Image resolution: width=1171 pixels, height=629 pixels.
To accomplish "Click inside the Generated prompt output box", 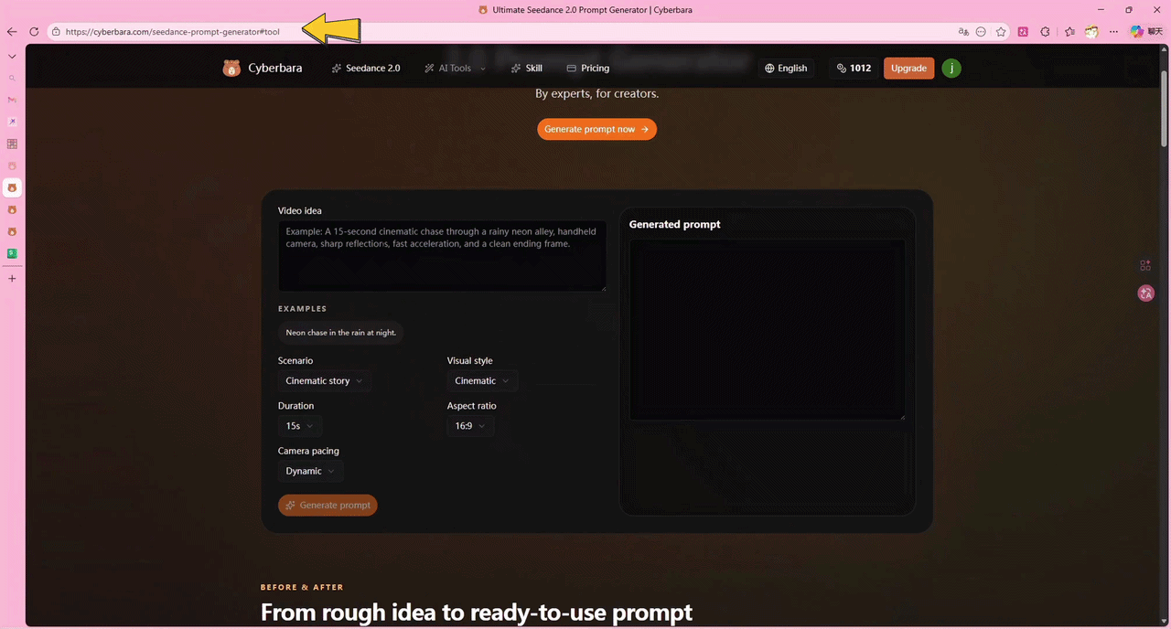I will [x=767, y=329].
